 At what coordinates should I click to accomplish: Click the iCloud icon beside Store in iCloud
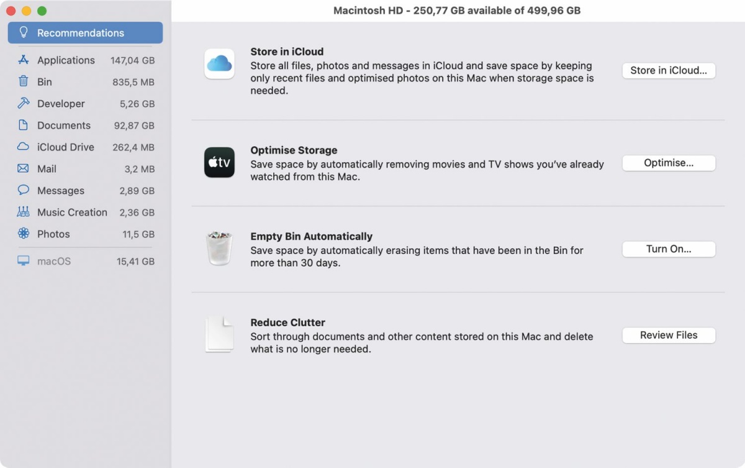click(x=219, y=64)
